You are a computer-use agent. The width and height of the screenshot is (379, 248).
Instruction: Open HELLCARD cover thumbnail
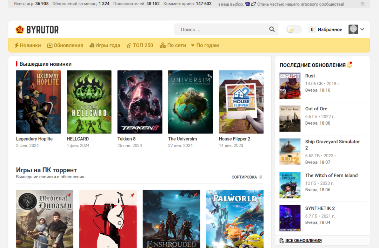pos(89,102)
